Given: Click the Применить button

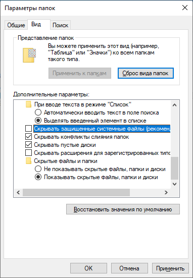Looking at the screenshot, I should [170, 268].
